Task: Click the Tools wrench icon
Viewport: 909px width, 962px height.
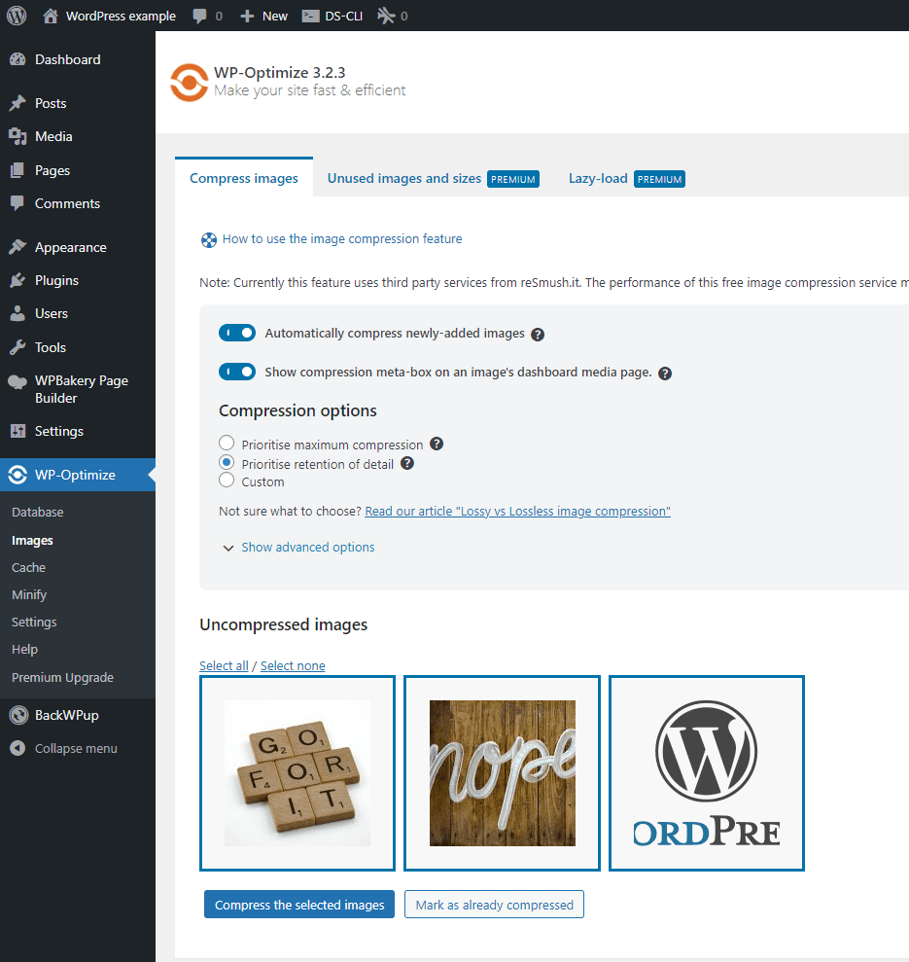Action: tap(17, 347)
